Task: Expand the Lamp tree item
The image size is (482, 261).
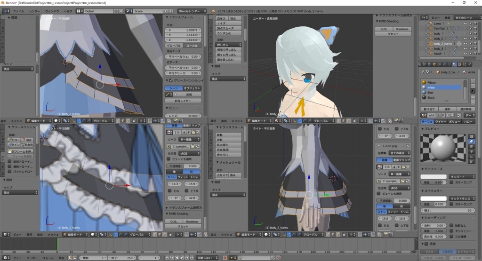Action: 426,24
